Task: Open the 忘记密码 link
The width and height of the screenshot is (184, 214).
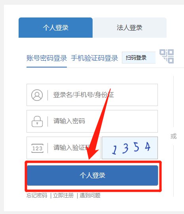Action: [37, 195]
